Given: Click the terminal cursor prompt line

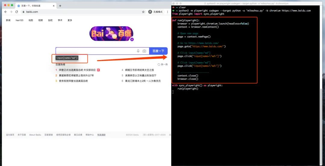Looking at the screenshot, I should point(173,92).
